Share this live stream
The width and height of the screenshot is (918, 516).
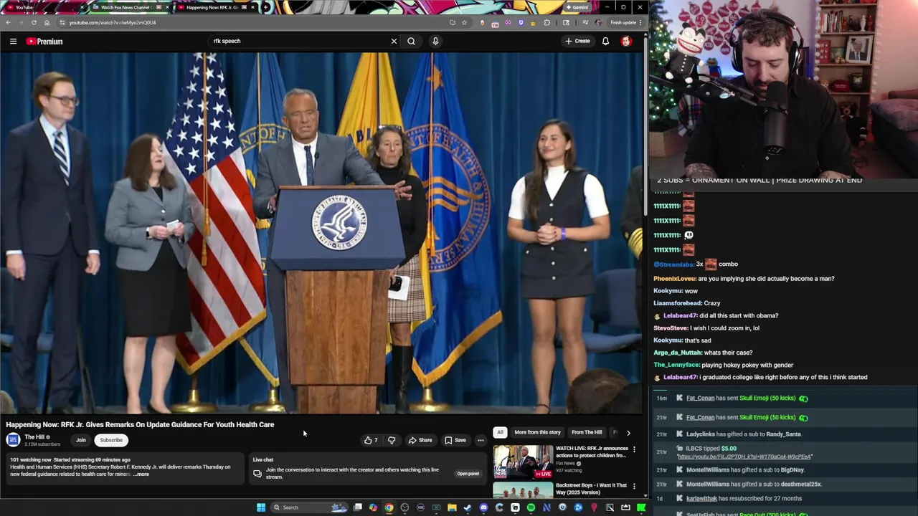(420, 440)
